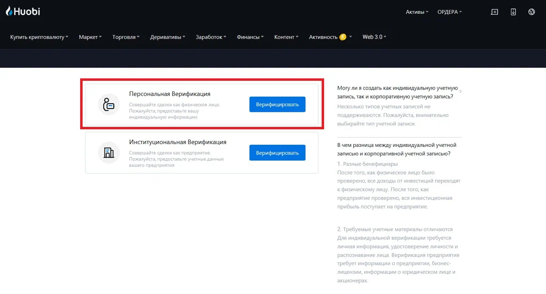Open the Деривативы dropdown menu
546x294 pixels.
coord(167,37)
